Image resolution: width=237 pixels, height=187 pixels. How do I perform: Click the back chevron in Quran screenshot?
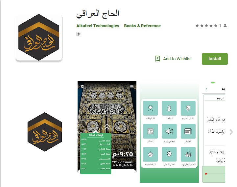click(x=207, y=89)
